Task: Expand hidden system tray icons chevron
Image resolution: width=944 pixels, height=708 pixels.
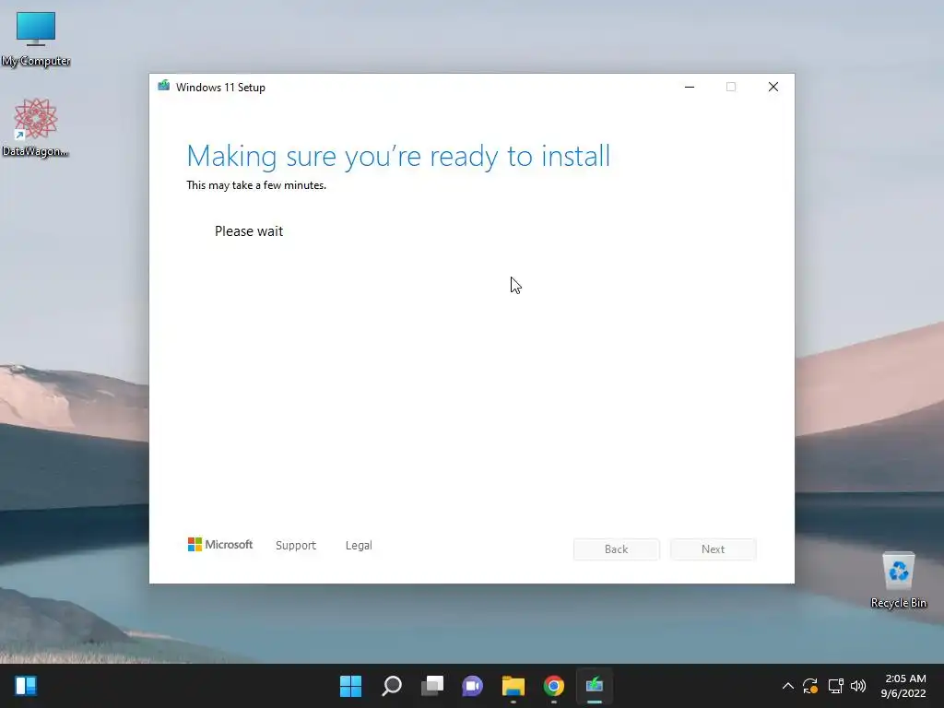Action: [787, 686]
